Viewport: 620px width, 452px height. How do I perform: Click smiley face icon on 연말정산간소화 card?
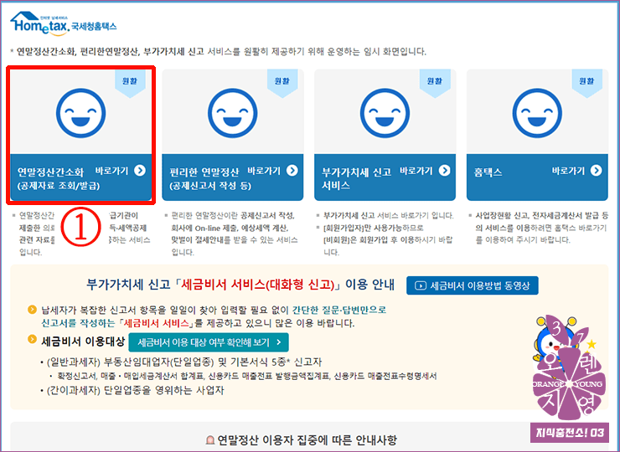tap(80, 113)
